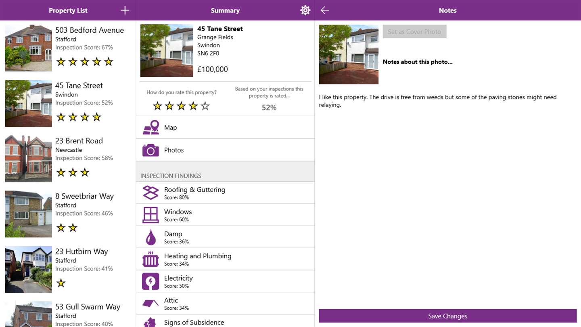
Task: Click the Notes about this photo label
Action: (x=418, y=62)
